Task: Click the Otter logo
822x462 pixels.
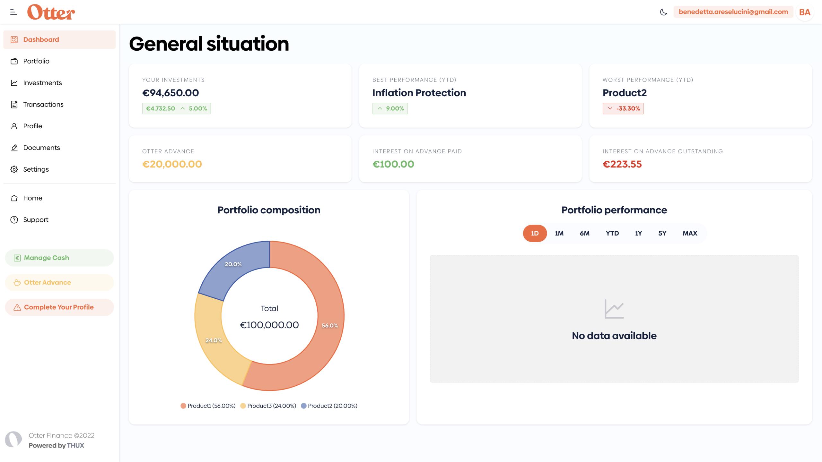Action: [x=51, y=12]
